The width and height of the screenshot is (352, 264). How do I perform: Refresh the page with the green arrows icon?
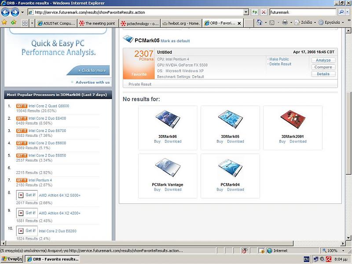click(255, 12)
